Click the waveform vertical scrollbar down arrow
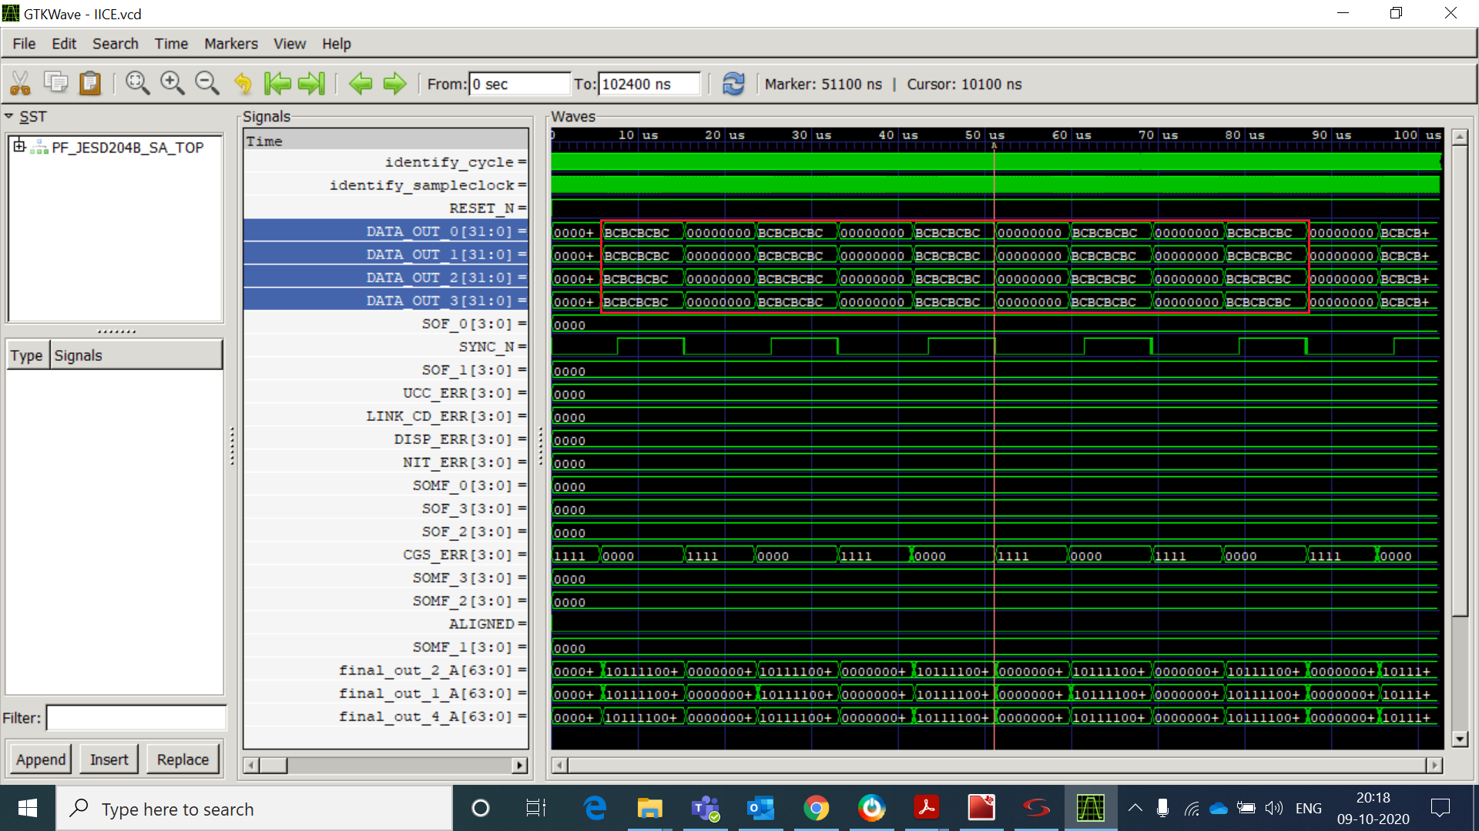1479x831 pixels. 1459,739
